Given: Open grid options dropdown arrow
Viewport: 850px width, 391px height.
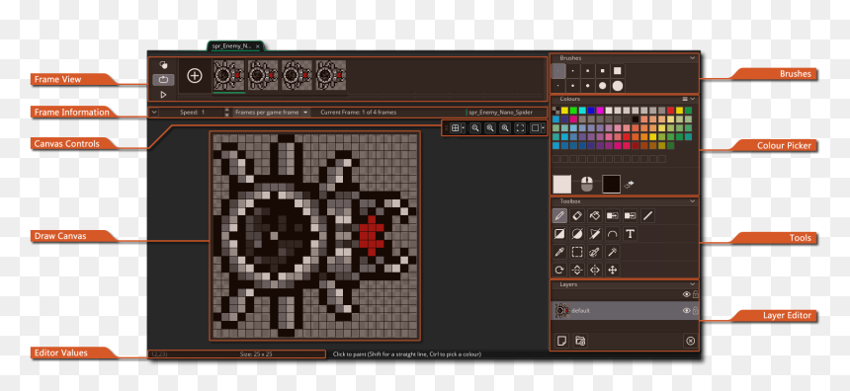Looking at the screenshot, I should point(463,127).
